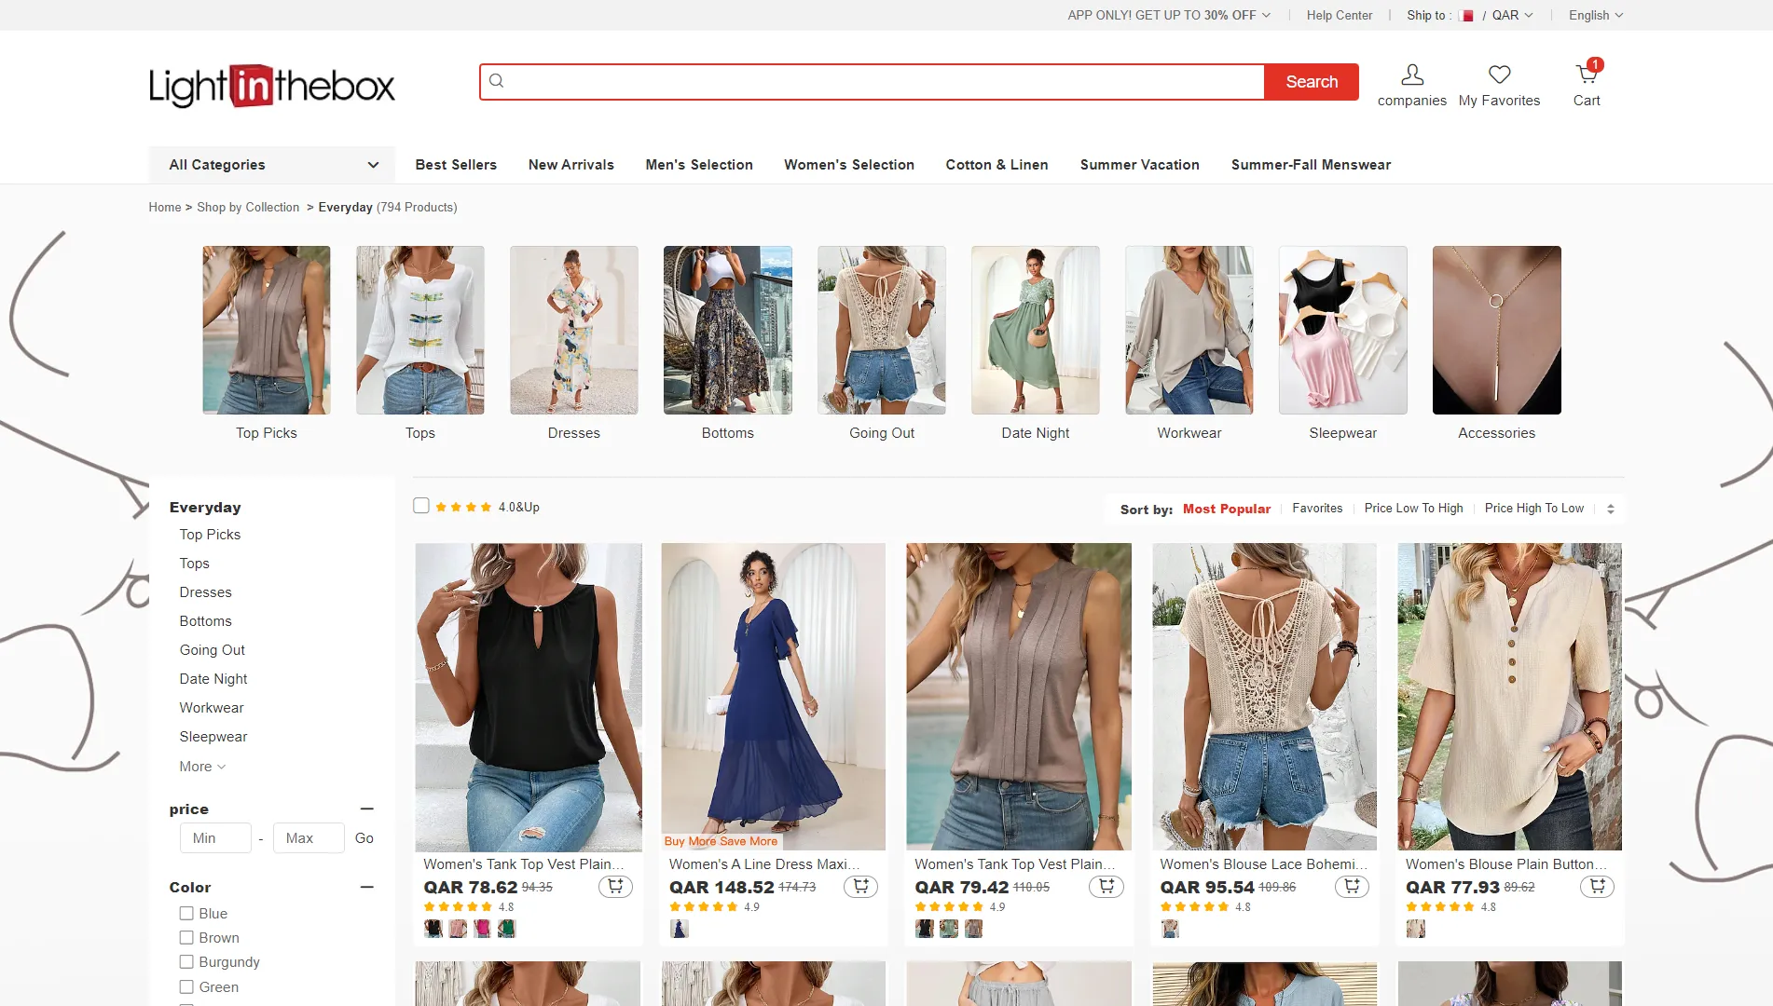Click the magnifier icon in search box
This screenshot has height=1006, width=1773.
[x=497, y=81]
